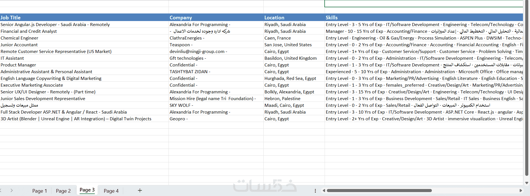Click the Junior Accountant cell
The image size is (530, 196).
point(84,45)
